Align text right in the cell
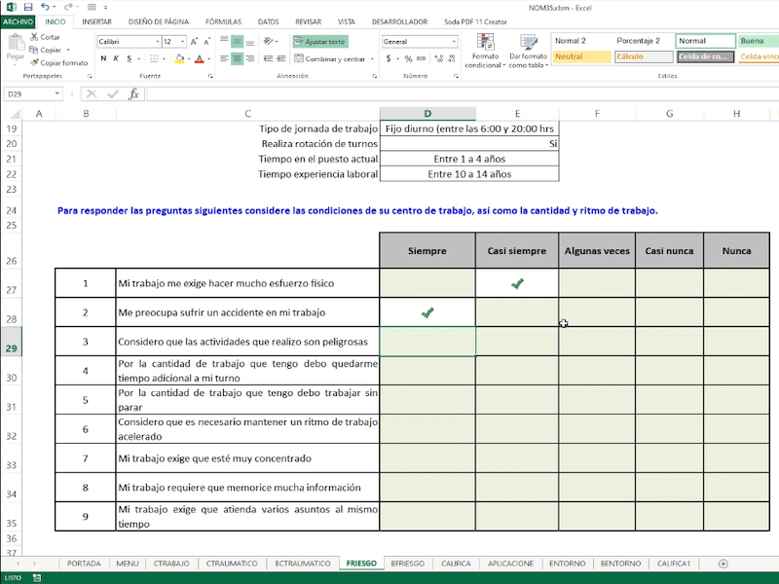 (x=250, y=58)
